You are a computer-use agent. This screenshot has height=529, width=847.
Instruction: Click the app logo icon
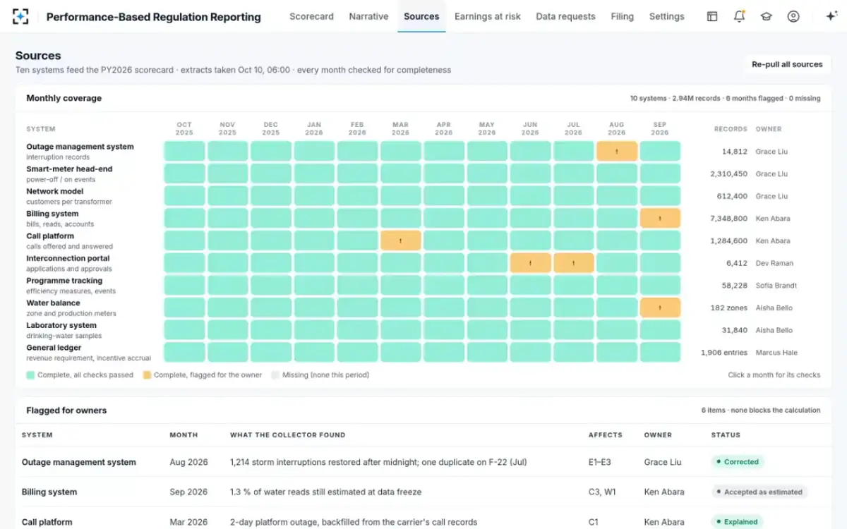tap(21, 16)
